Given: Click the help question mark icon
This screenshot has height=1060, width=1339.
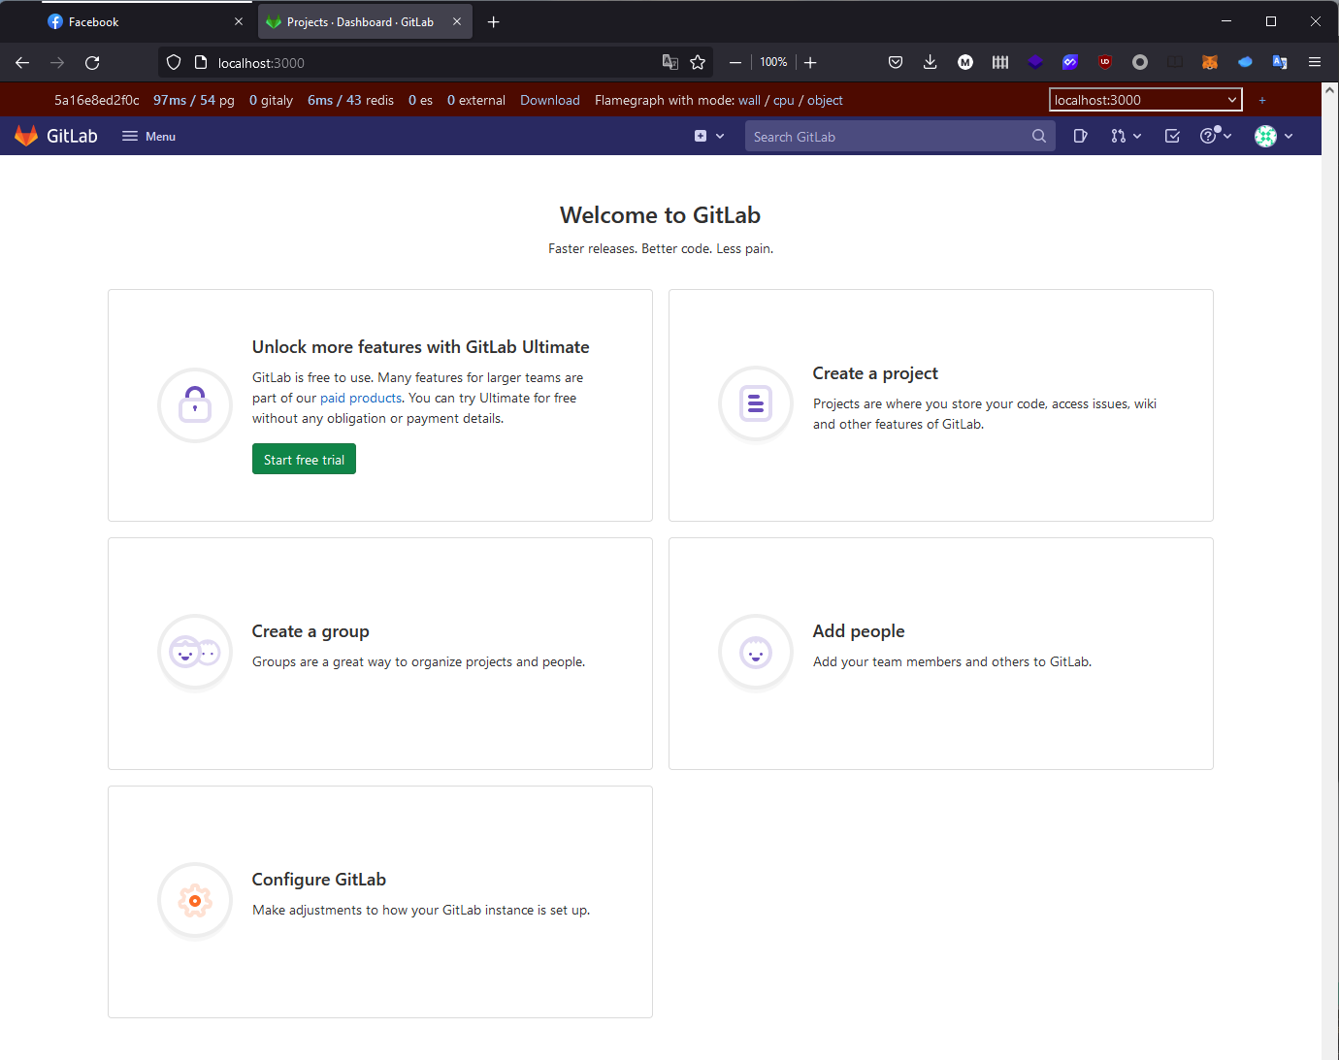Looking at the screenshot, I should click(1210, 136).
